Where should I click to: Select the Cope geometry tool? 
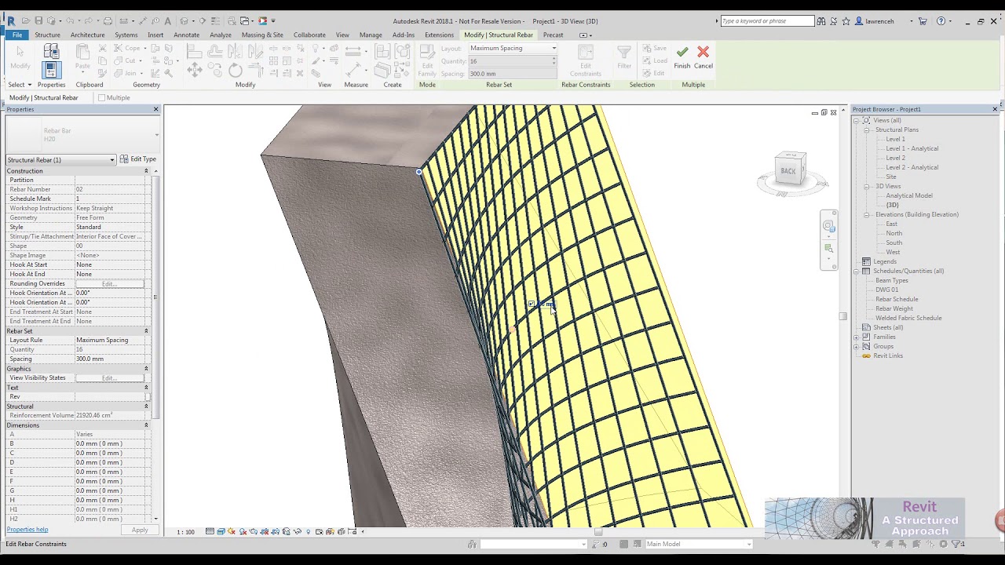tap(126, 48)
